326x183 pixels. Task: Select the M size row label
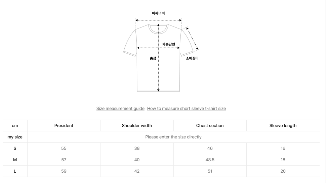click(x=15, y=160)
